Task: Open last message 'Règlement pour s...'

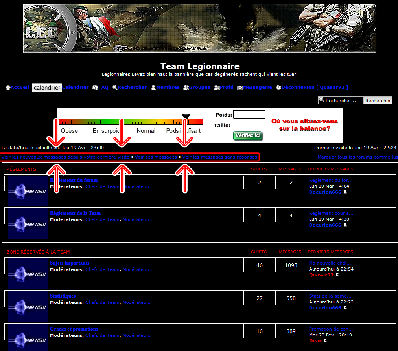Action: point(331,214)
